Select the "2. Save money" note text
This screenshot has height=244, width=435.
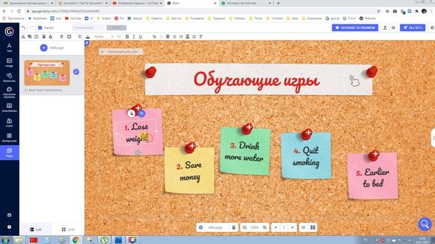pyautogui.click(x=190, y=171)
